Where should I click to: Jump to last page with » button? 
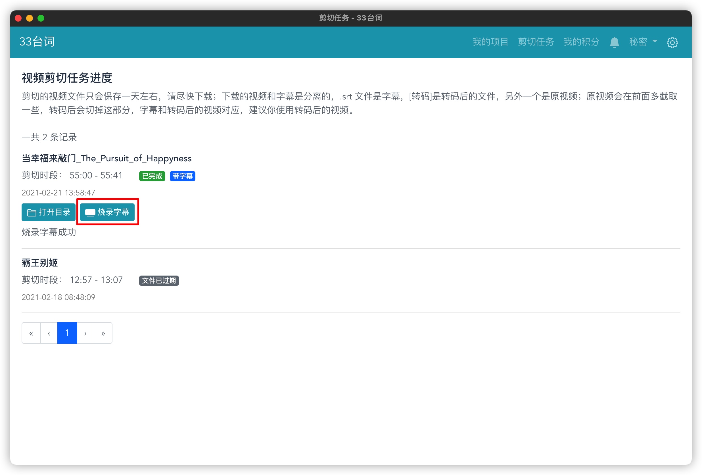click(103, 333)
